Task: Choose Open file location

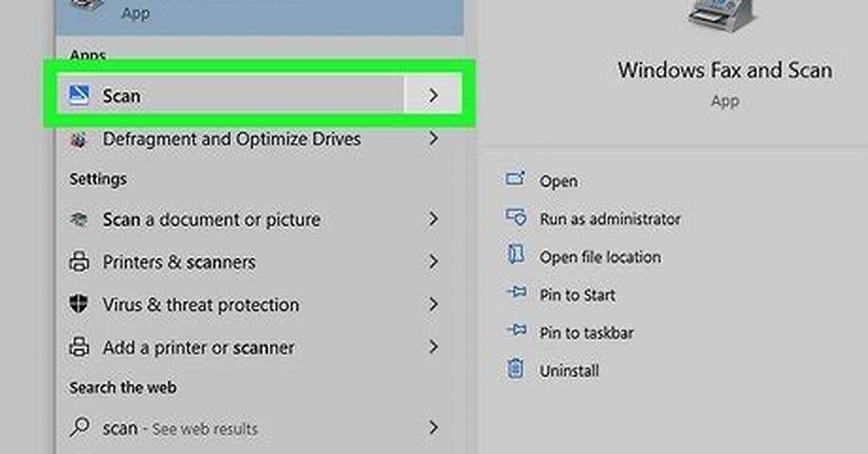Action: tap(600, 257)
